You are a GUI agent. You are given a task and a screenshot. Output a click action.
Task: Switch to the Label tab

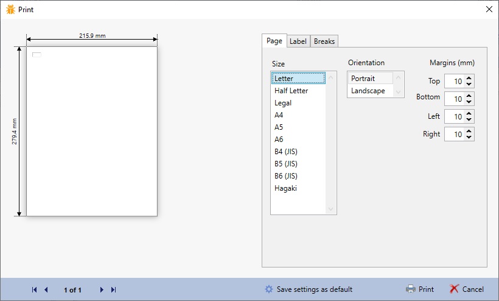(298, 41)
